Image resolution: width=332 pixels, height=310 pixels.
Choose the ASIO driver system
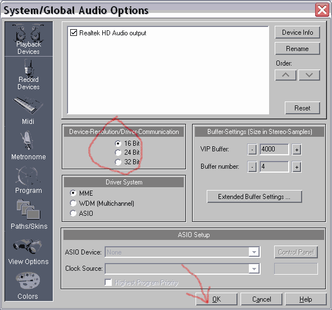(x=73, y=213)
